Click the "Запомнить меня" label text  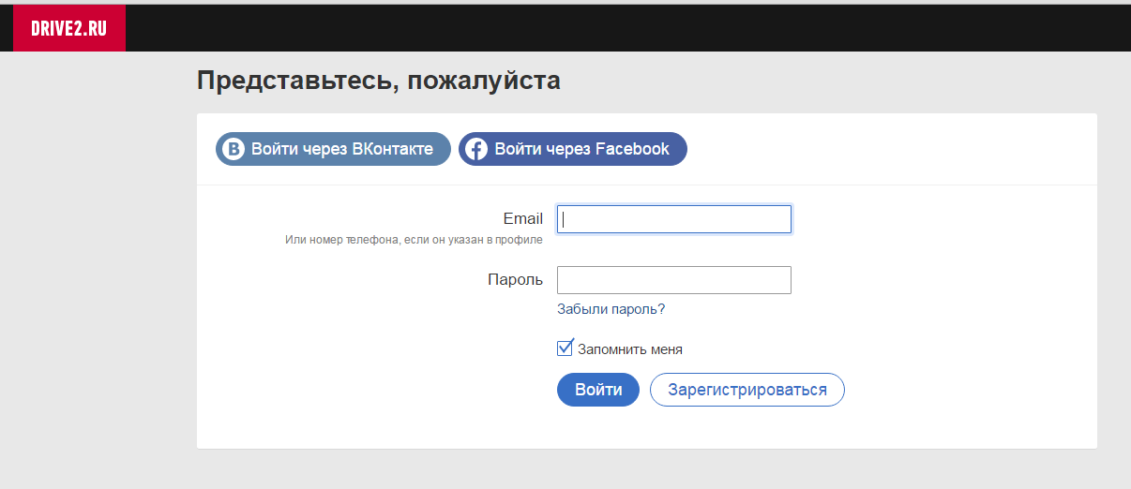point(629,349)
